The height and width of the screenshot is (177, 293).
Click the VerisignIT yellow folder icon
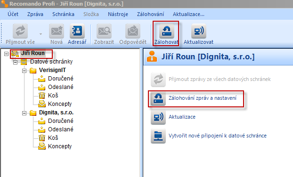click(x=33, y=71)
